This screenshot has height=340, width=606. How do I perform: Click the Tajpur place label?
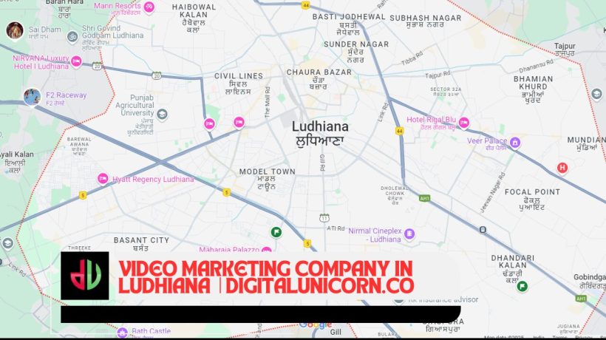click(x=565, y=46)
